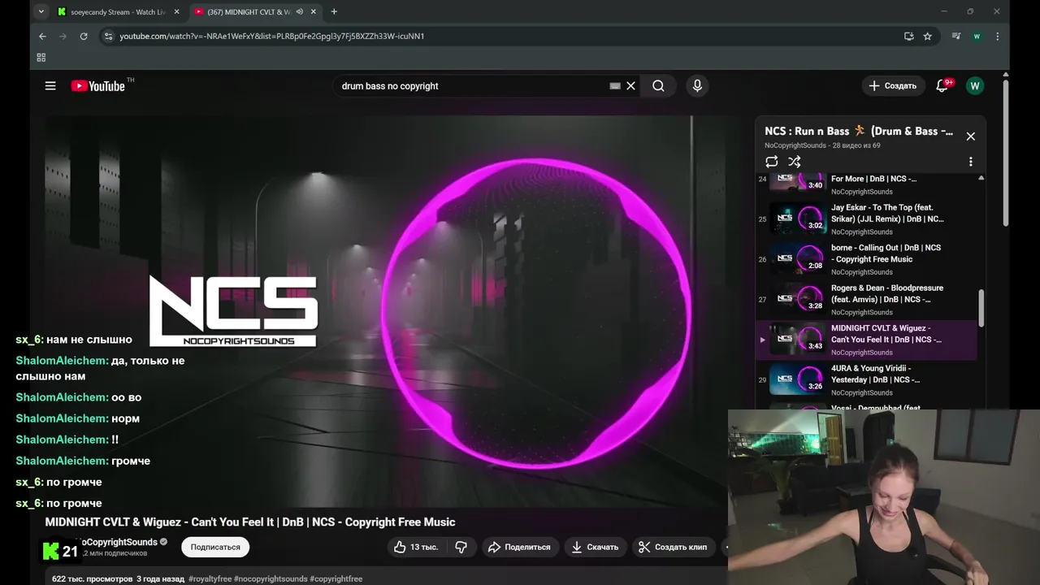This screenshot has height=585, width=1040.
Task: Play borne - Calling Out playlist item
Action: [x=867, y=259]
